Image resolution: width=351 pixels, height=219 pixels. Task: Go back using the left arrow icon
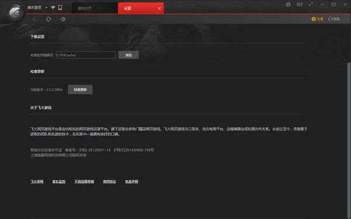click(x=35, y=19)
